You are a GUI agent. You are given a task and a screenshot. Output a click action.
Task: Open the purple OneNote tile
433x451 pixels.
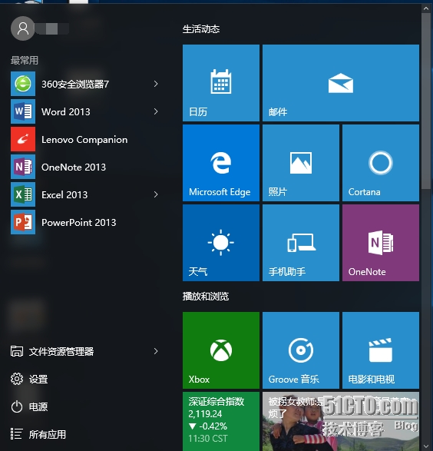pos(381,243)
